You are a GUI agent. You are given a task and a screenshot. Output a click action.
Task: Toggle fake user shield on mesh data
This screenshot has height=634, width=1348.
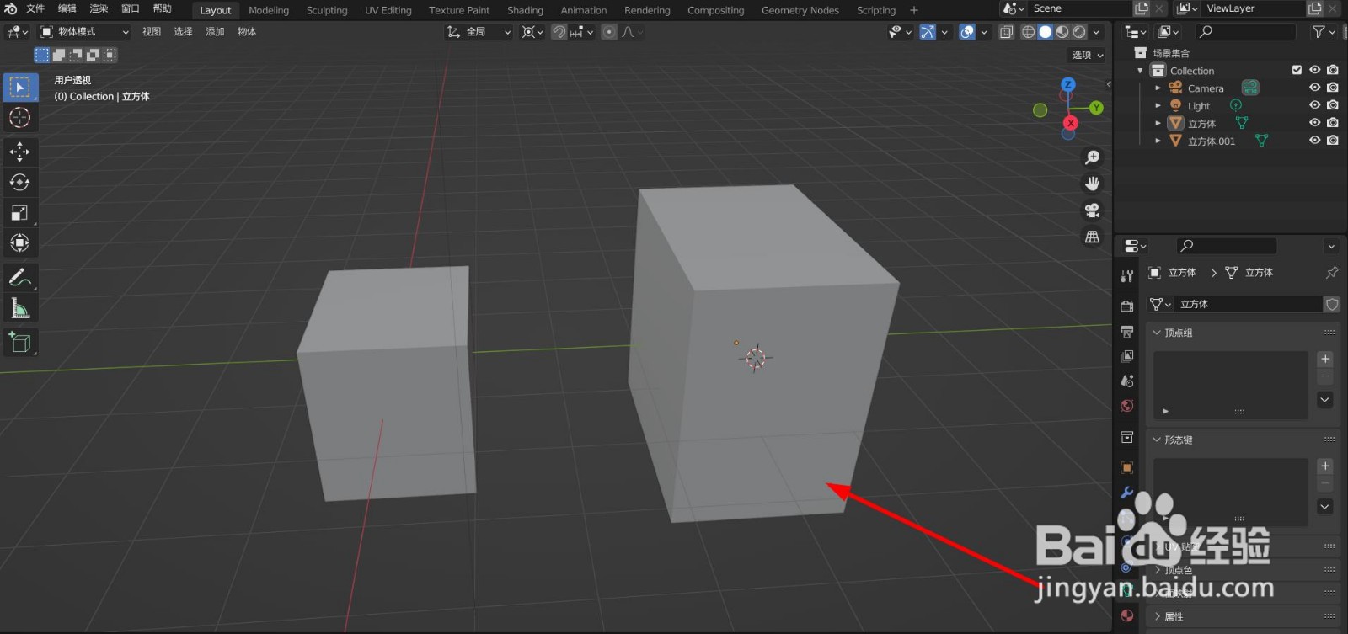(x=1332, y=304)
